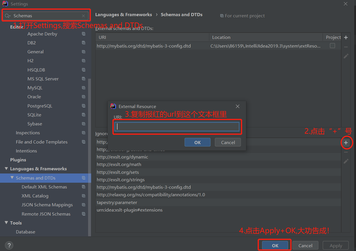This screenshot has height=251, width=356.
Task: Click the search magnifier icon in Settings
Action: pos(8,16)
